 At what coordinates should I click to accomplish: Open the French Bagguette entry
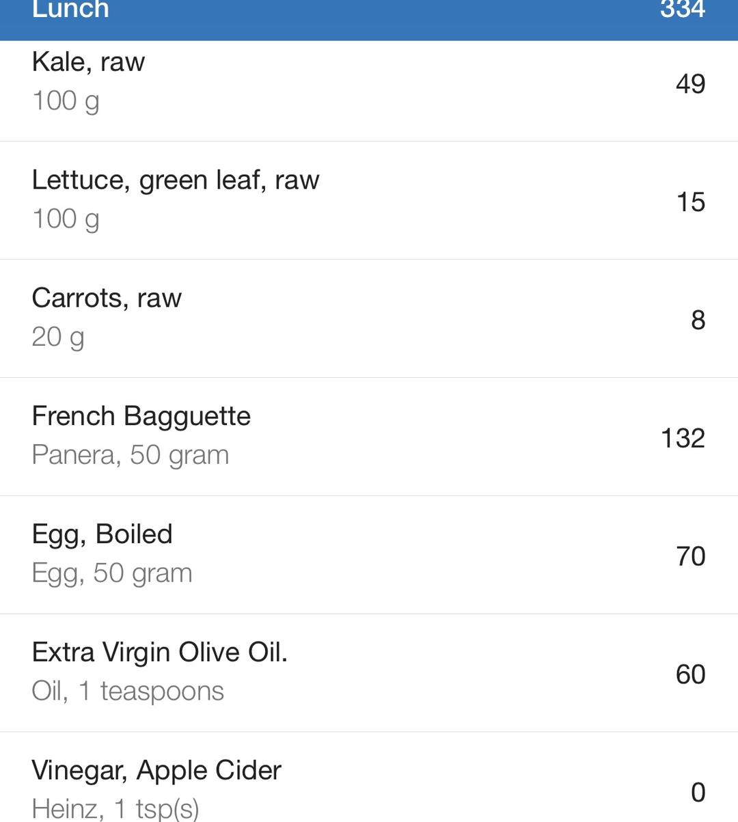point(141,416)
